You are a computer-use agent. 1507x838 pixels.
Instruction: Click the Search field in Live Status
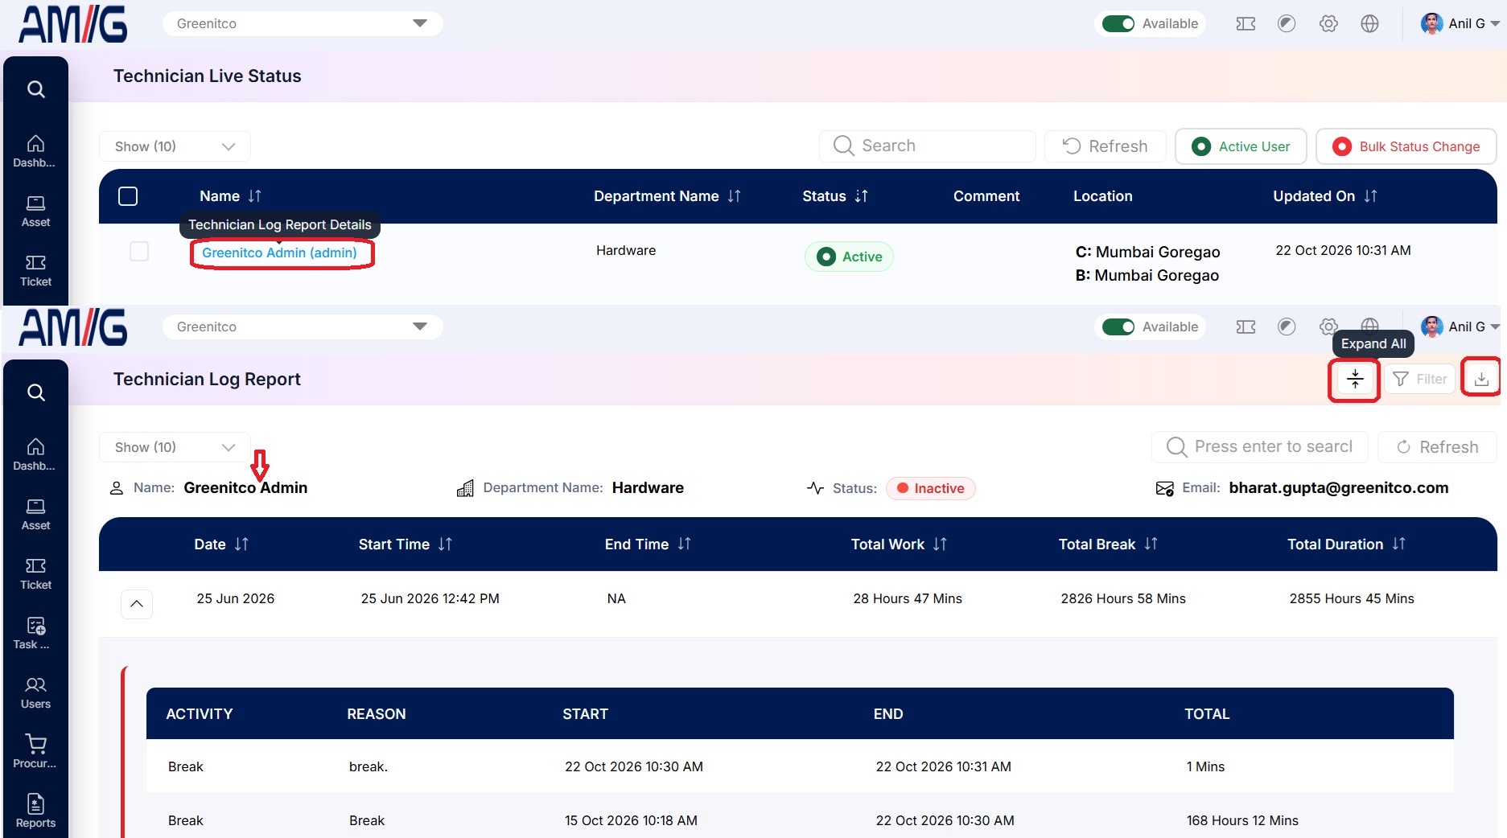(928, 146)
